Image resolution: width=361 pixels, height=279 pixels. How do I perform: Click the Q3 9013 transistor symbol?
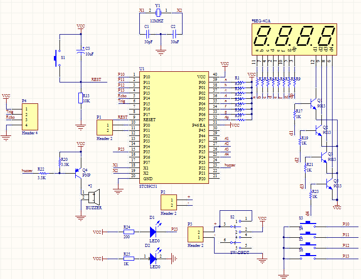point(324,157)
